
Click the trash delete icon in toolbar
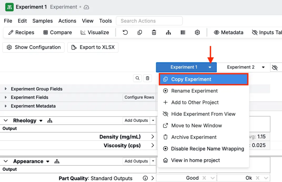pyautogui.click(x=154, y=32)
